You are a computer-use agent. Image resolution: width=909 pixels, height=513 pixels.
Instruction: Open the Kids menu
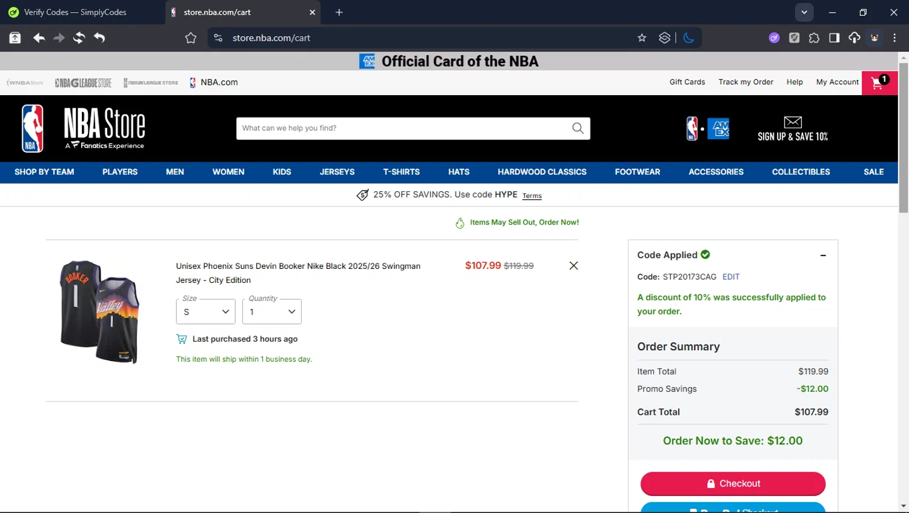(x=282, y=172)
